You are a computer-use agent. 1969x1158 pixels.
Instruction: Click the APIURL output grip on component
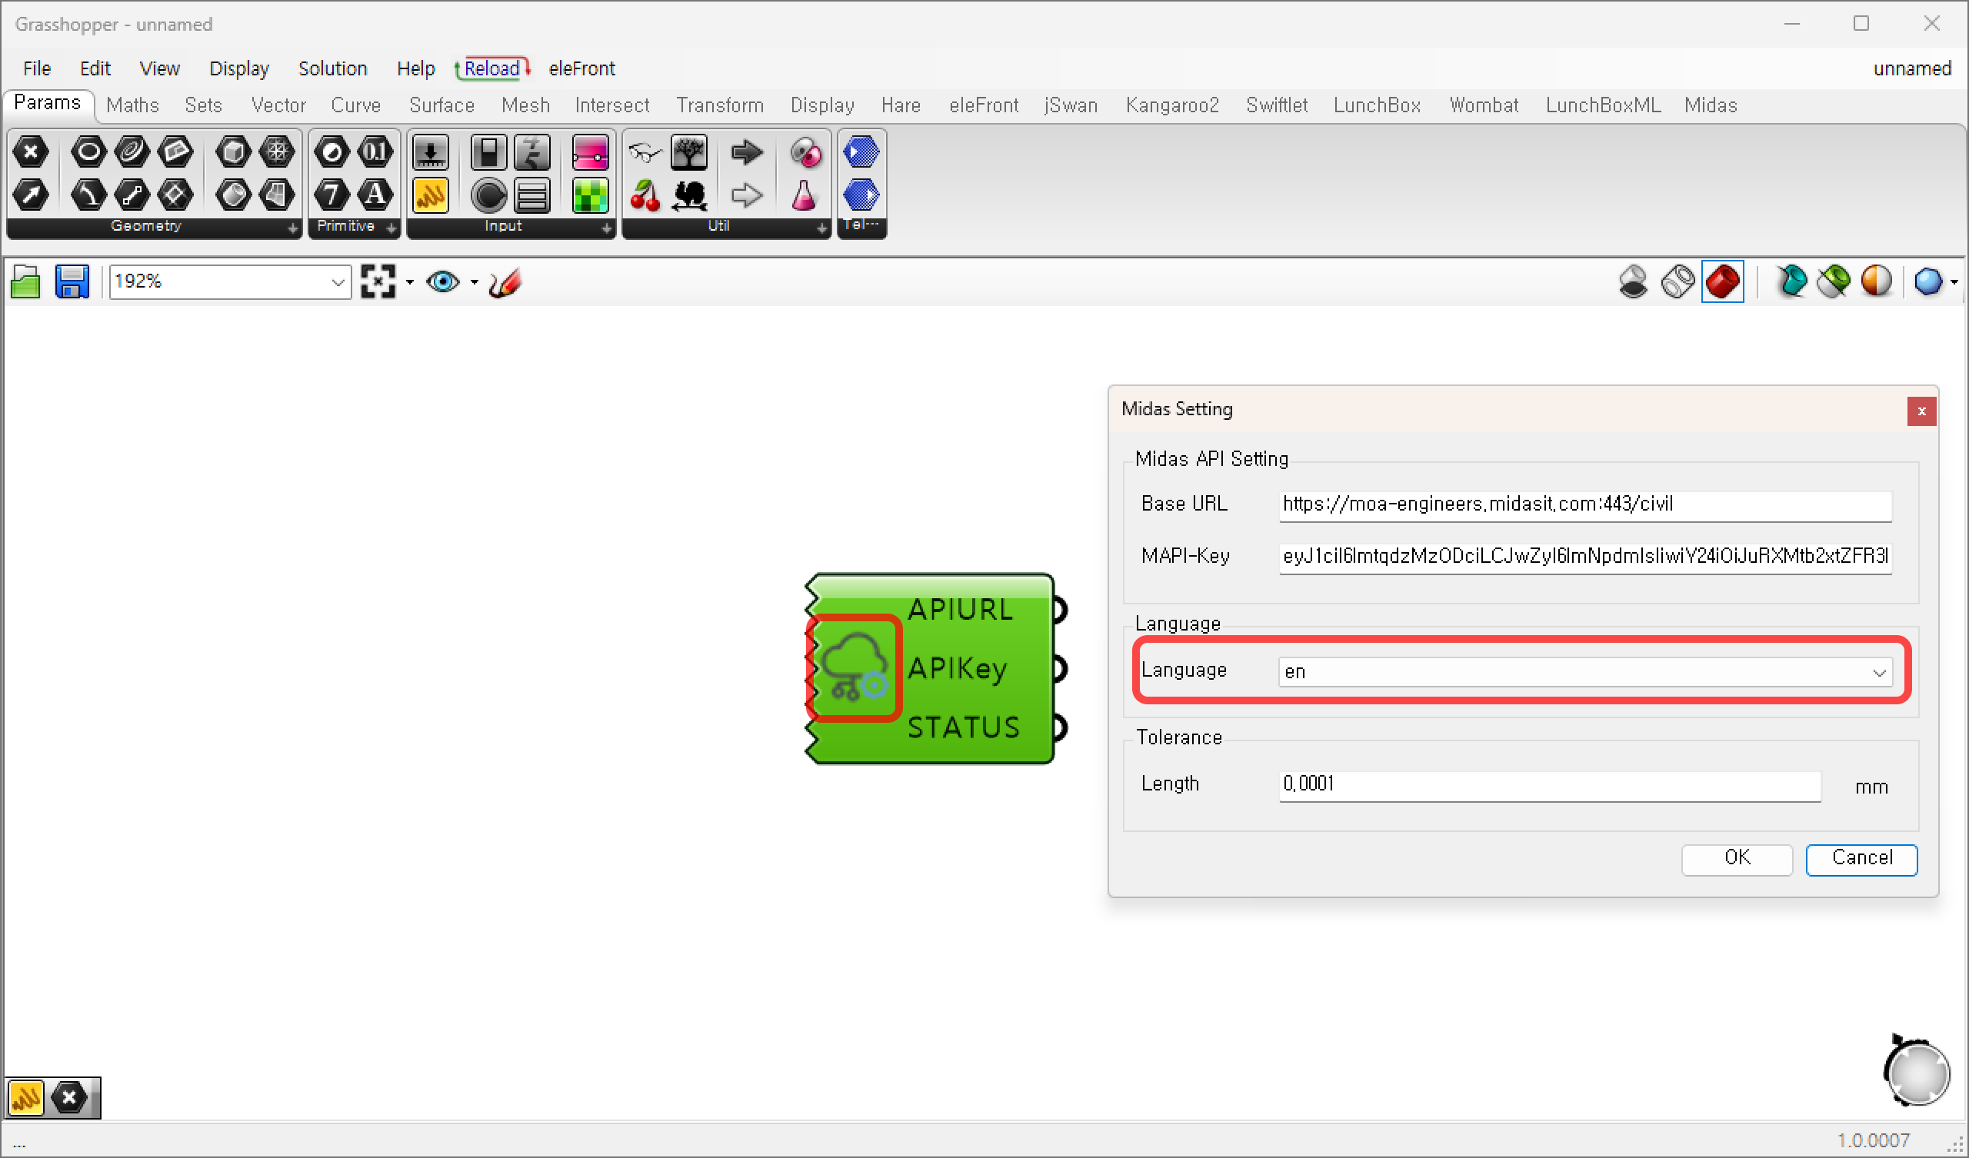(1059, 610)
